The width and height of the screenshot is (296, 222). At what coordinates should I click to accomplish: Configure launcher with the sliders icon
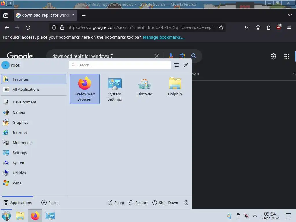coord(176,65)
